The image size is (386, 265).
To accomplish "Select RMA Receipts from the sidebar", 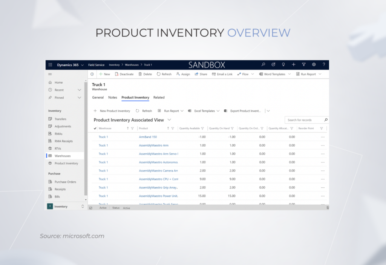I will 64,141.
